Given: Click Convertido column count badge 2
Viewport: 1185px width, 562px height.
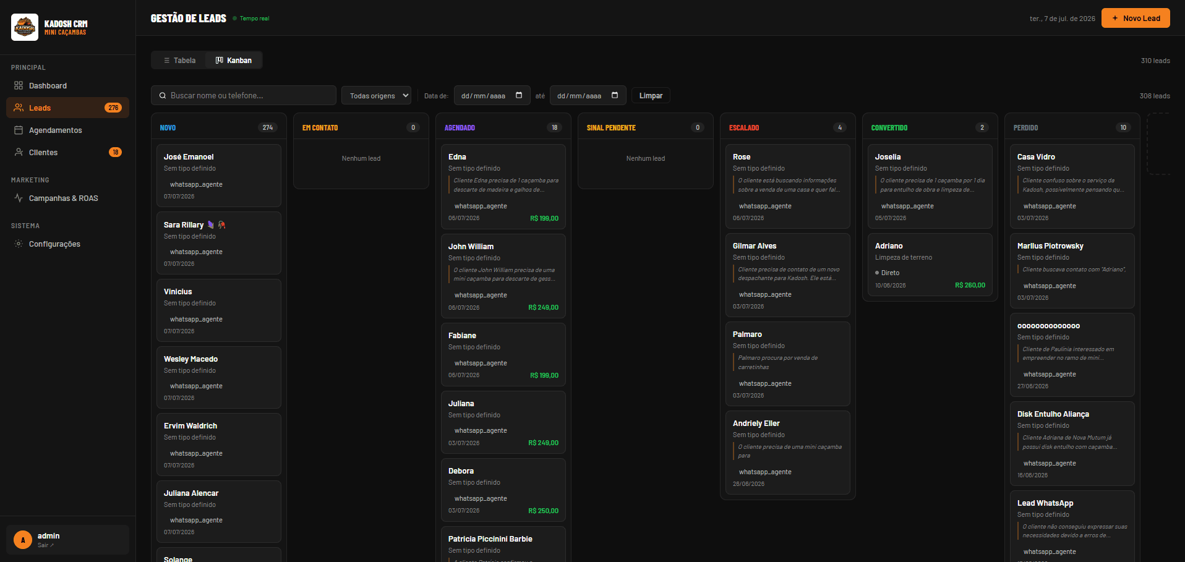Looking at the screenshot, I should pyautogui.click(x=982, y=127).
